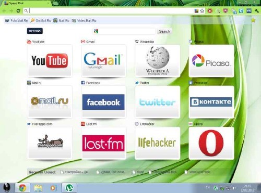261x193 pixels.
Task: Click the browser reload icon
Action: click(18, 11)
